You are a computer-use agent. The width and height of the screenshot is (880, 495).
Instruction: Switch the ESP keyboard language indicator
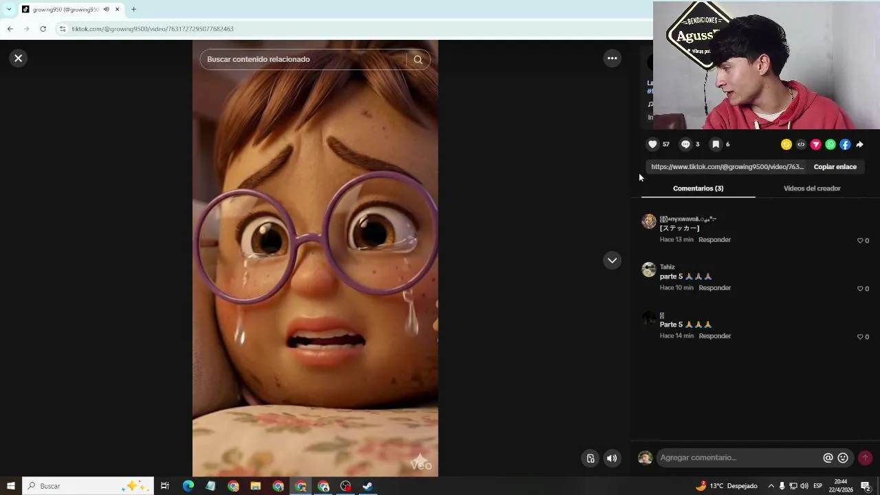[x=817, y=486]
